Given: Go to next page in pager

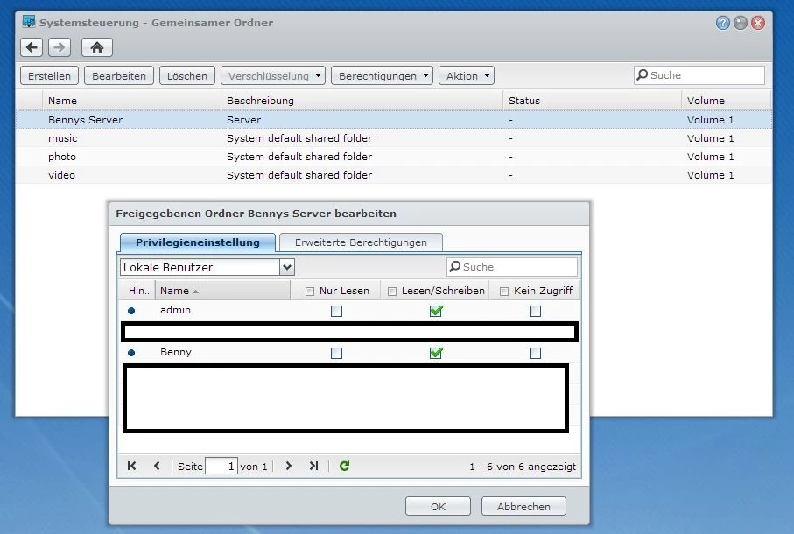Looking at the screenshot, I should pos(289,466).
